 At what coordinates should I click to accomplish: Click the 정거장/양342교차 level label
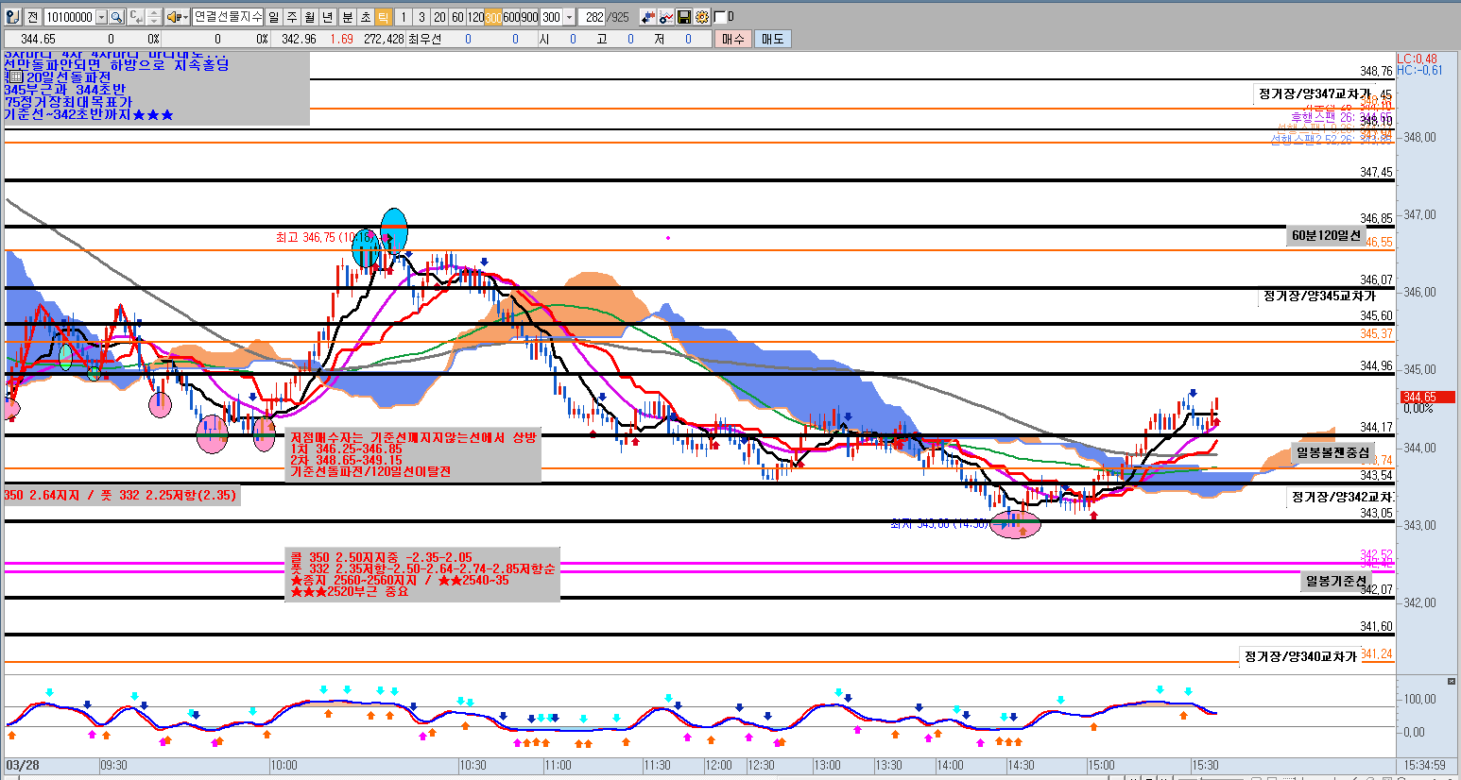pos(1341,497)
